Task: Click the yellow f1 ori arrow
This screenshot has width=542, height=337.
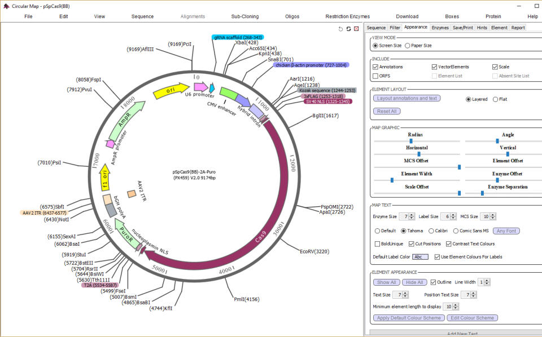Action: (x=104, y=178)
